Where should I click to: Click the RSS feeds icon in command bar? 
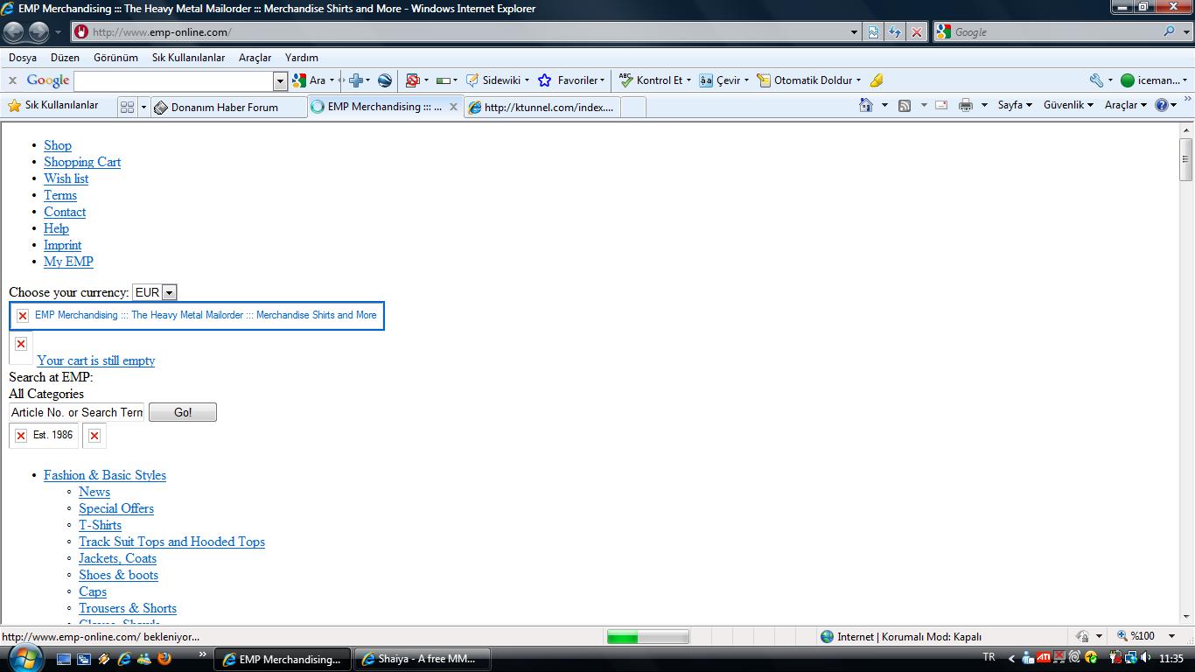coord(905,106)
